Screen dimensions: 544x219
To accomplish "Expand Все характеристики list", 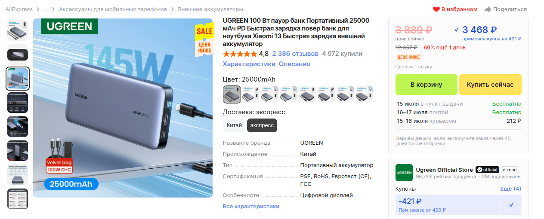I will pyautogui.click(x=251, y=206).
